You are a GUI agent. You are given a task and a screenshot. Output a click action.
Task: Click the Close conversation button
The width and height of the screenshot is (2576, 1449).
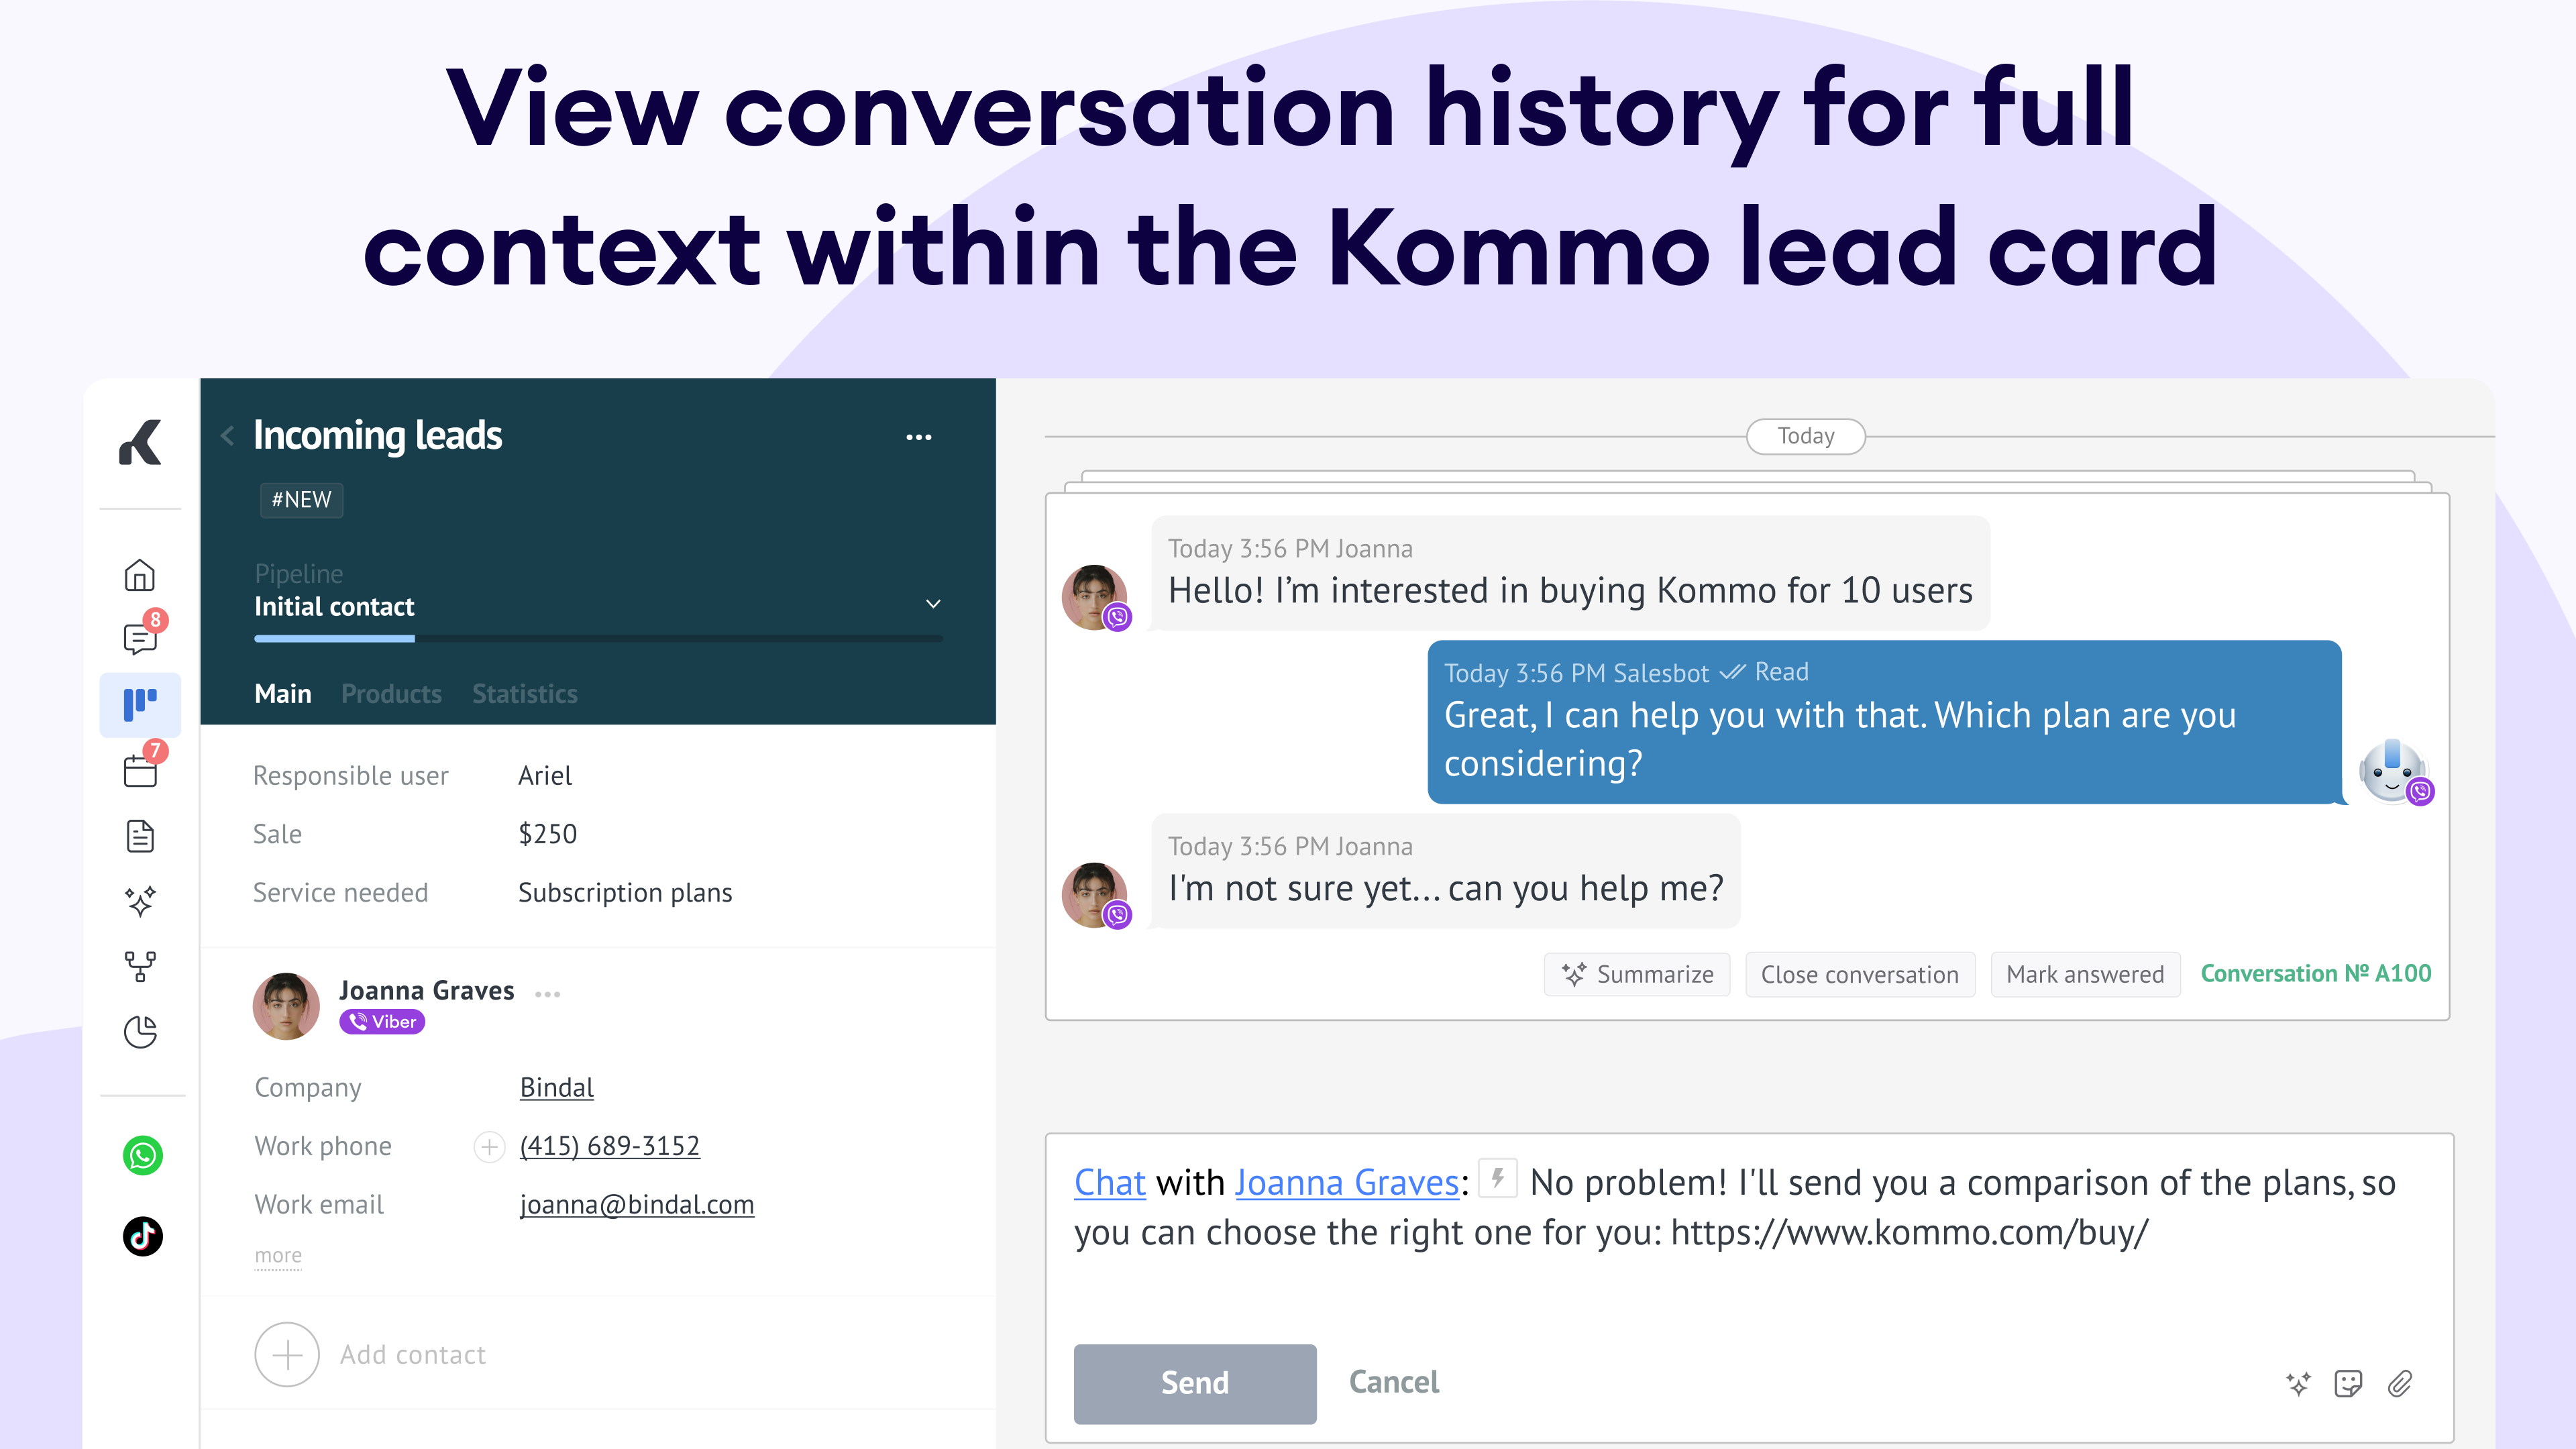tap(1859, 974)
